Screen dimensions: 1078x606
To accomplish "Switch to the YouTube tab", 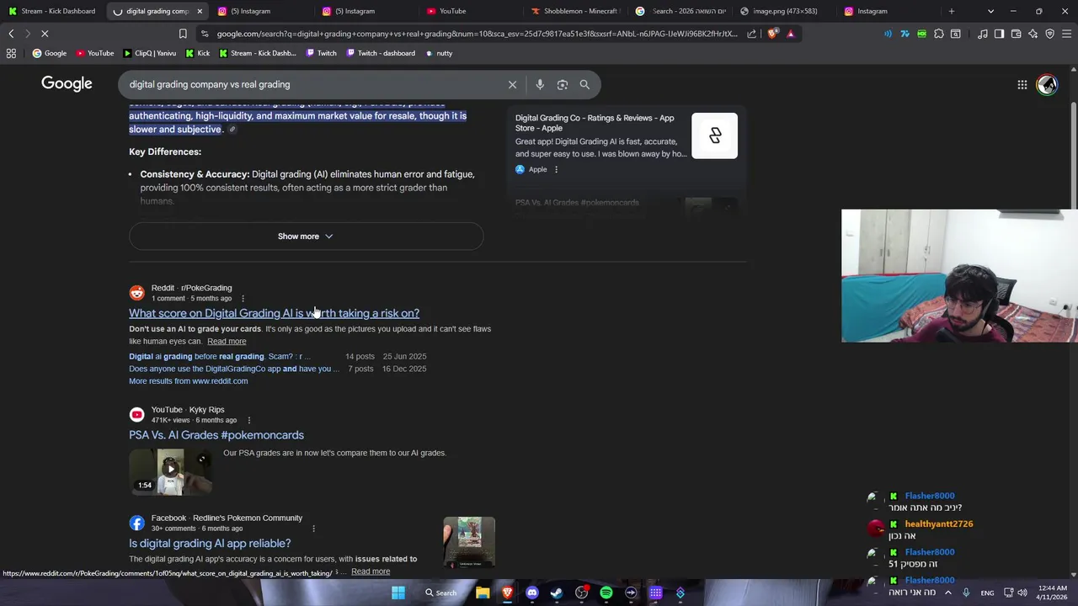I will 472,11.
